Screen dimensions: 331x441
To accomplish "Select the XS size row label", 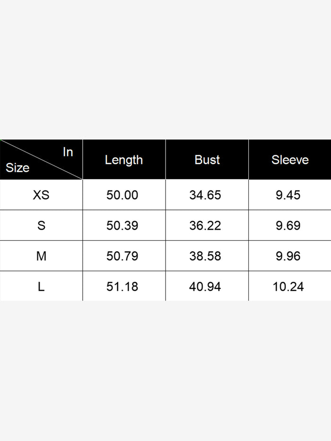I will point(41,195).
